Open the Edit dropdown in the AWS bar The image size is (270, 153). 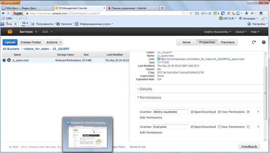pos(47,32)
